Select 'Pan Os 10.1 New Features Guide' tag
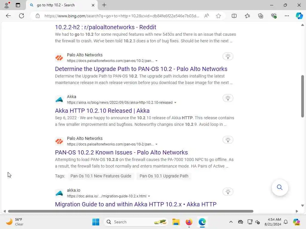 [x=101, y=176]
